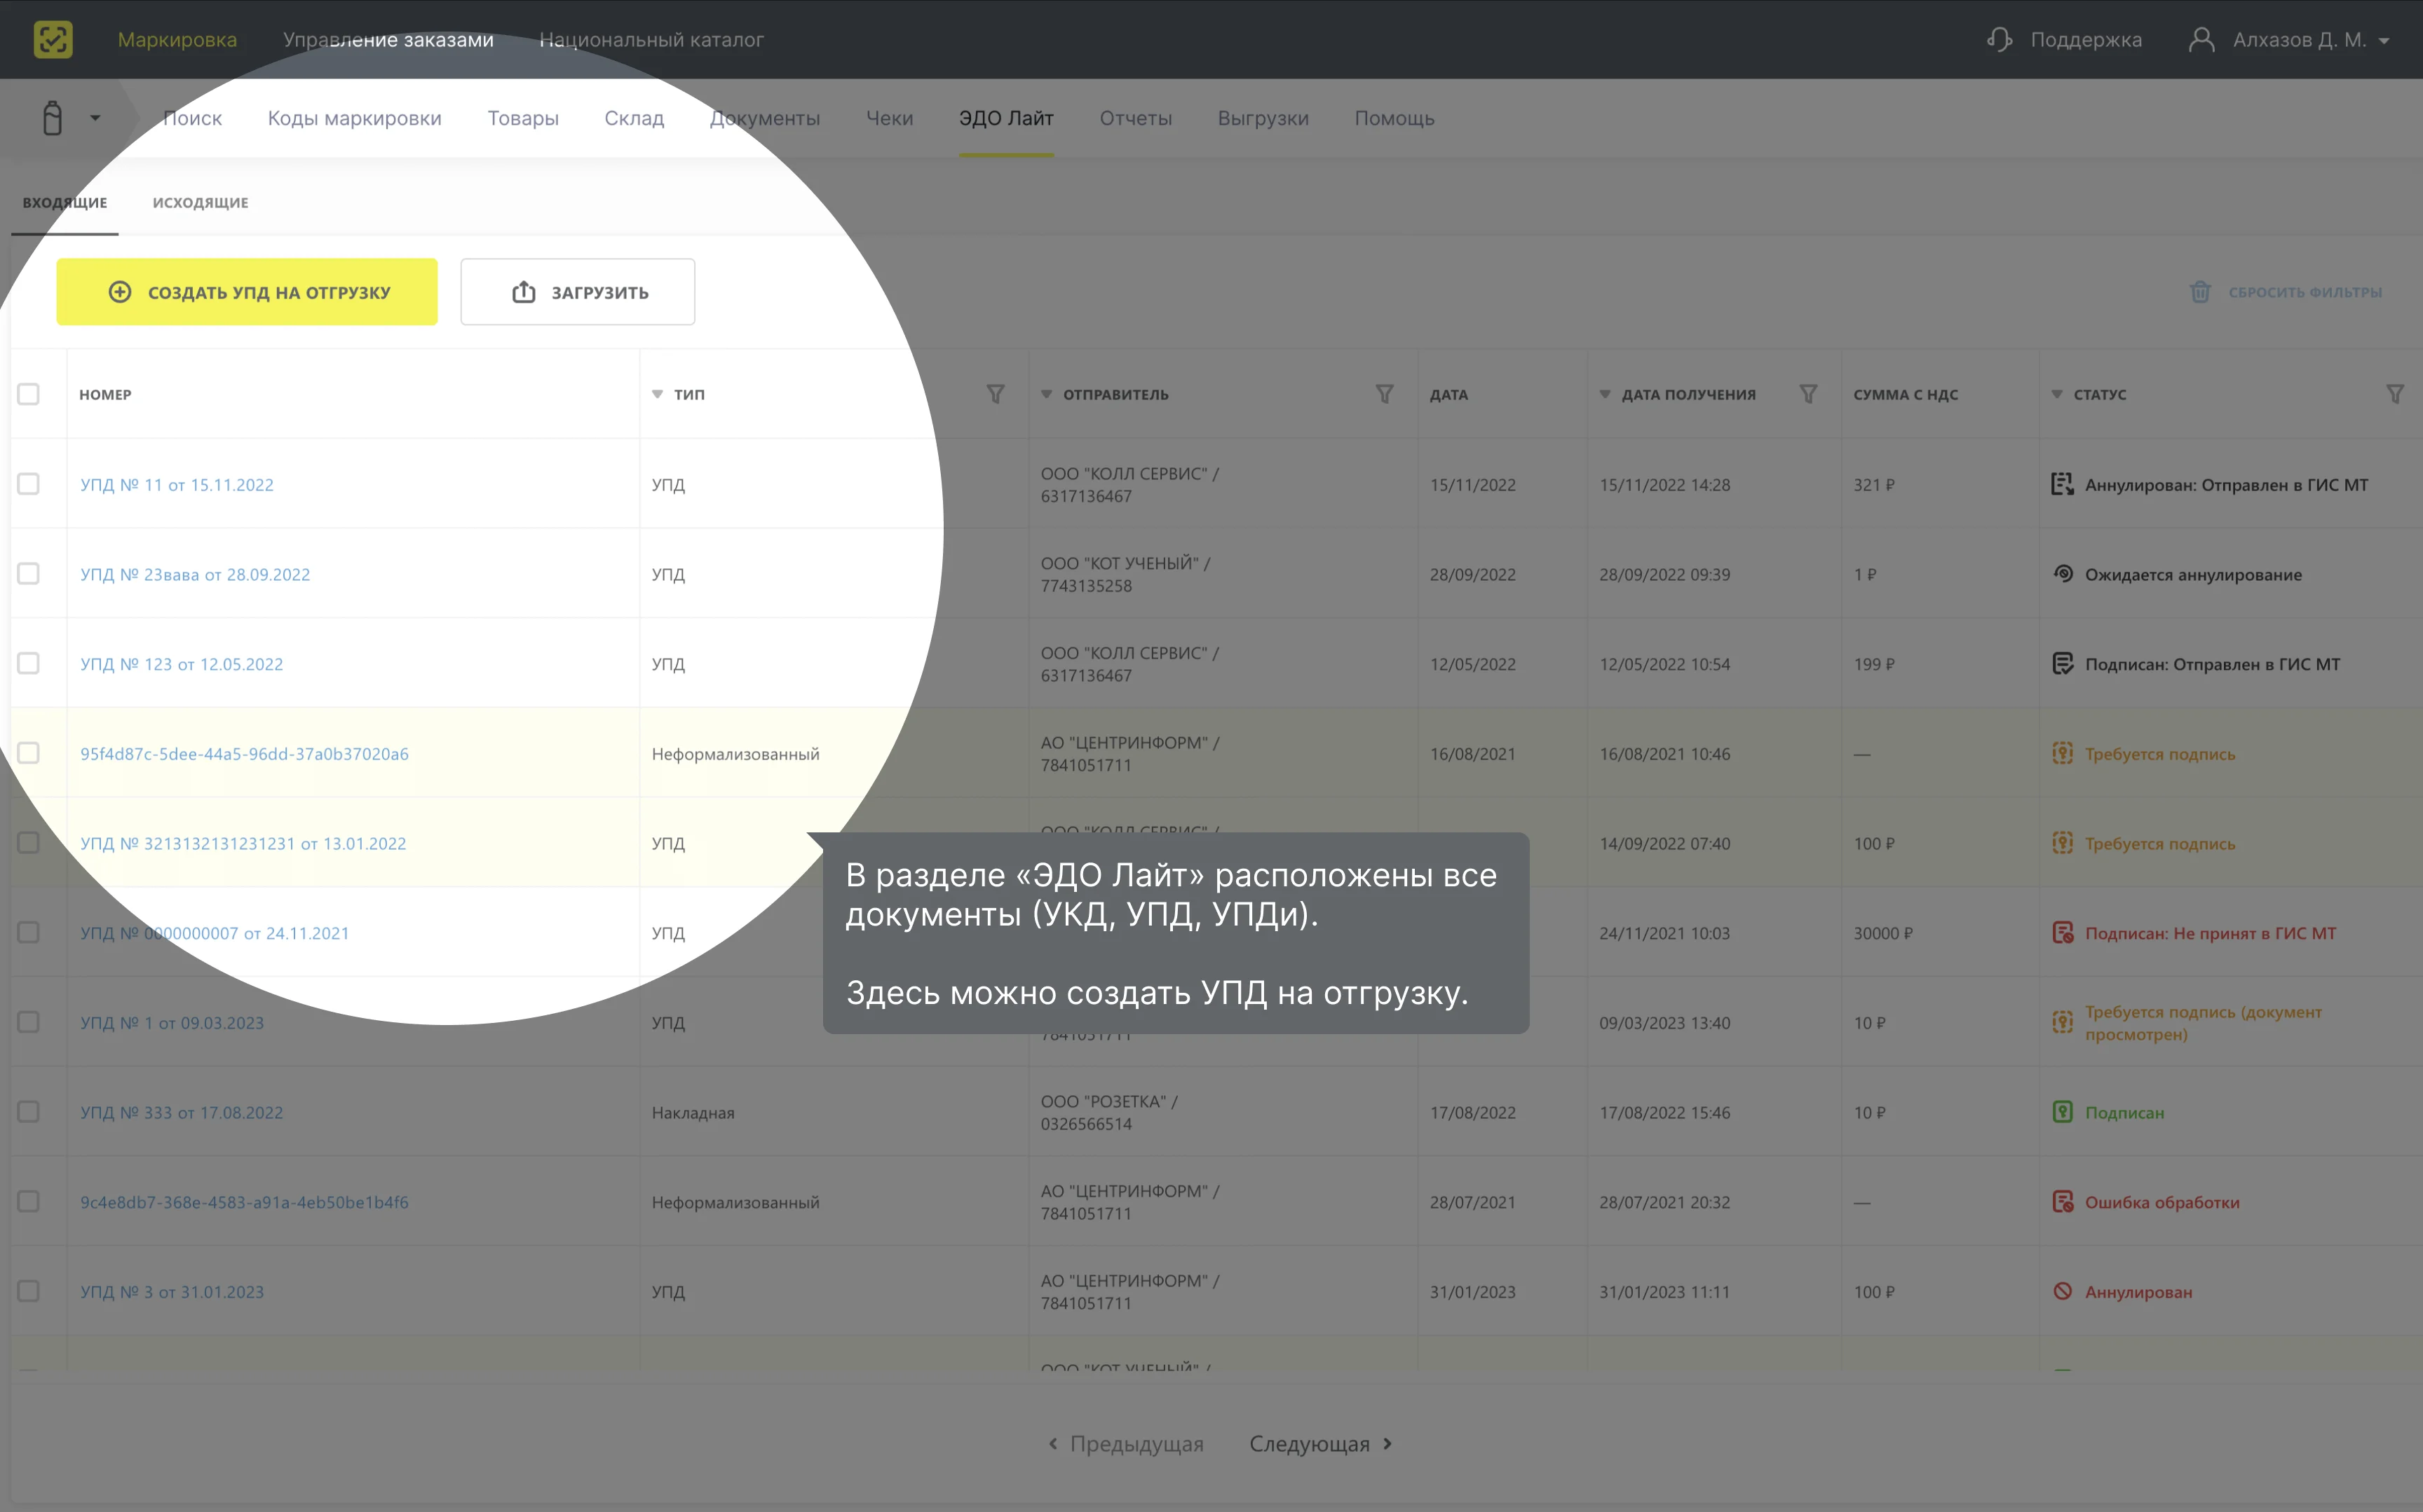Image resolution: width=2423 pixels, height=1512 pixels.
Task: Go to Предыдущая page
Action: pos(1125,1444)
